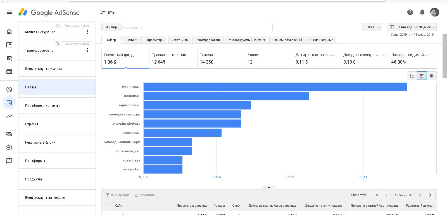The height and width of the screenshot is (215, 447).
Task: Sort table by Расчетный доход column
Action: point(420,206)
